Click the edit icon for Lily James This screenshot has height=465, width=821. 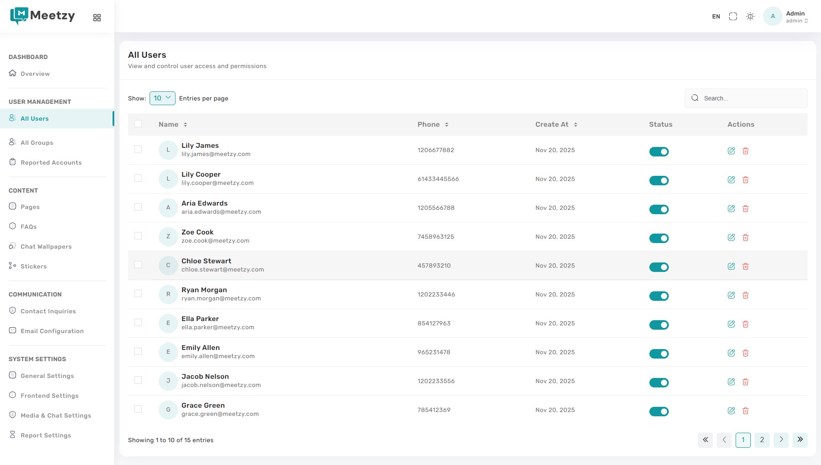(731, 151)
